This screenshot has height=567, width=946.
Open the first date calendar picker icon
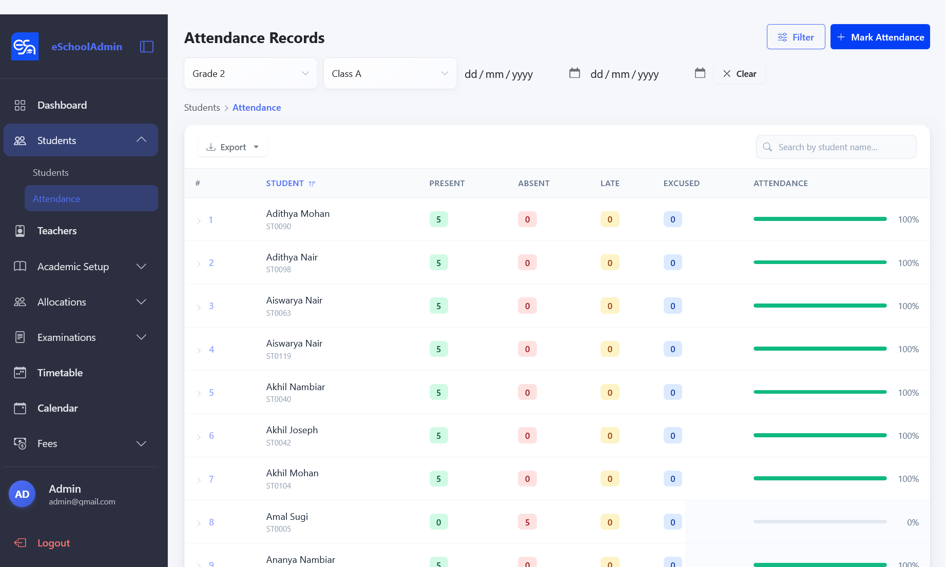coord(574,73)
